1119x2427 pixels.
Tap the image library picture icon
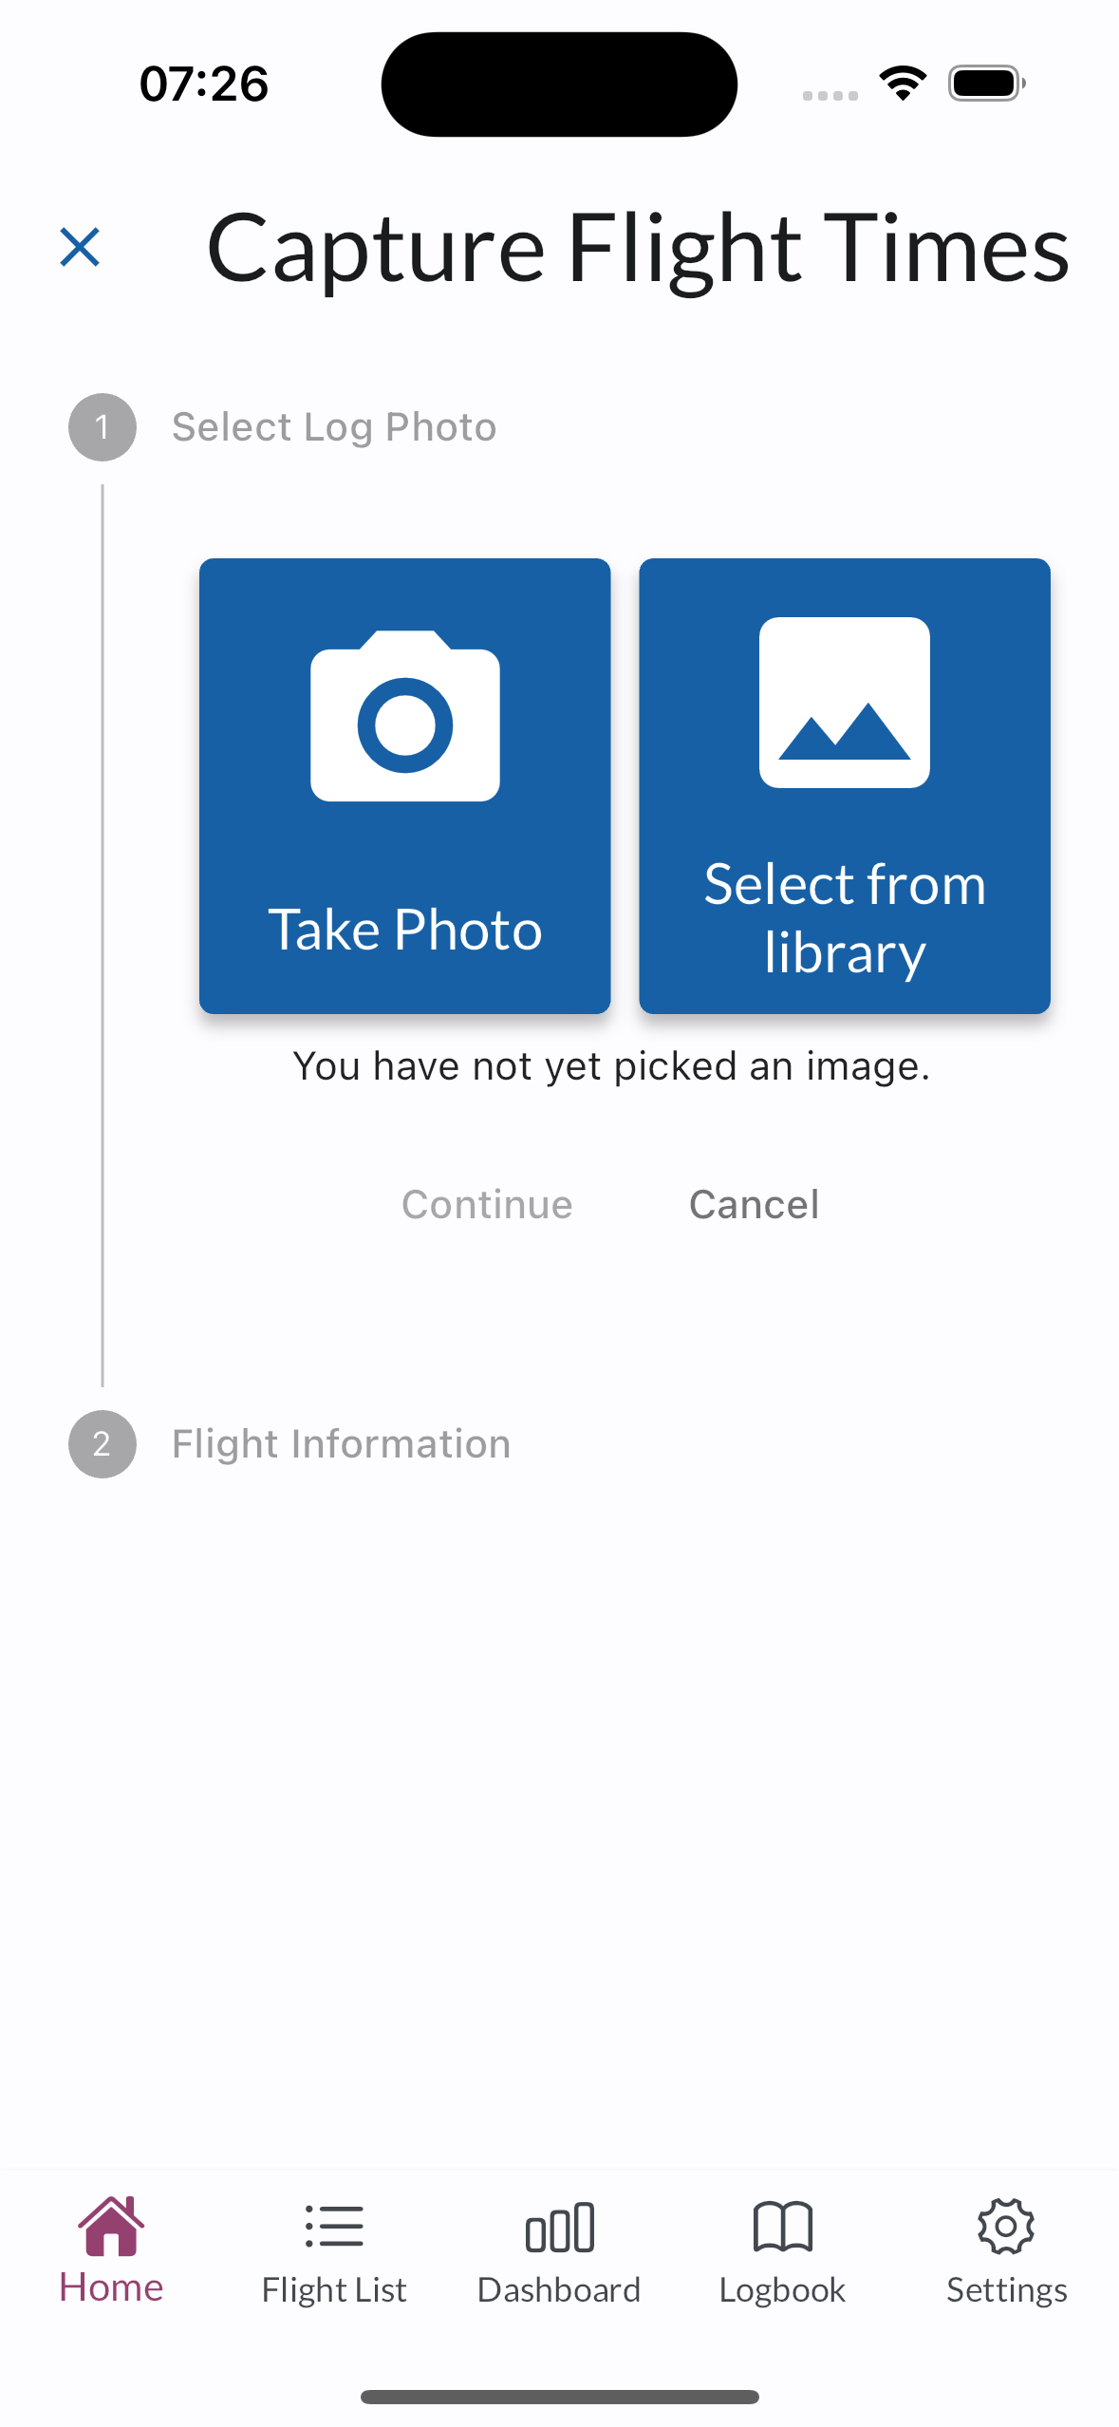(x=844, y=703)
